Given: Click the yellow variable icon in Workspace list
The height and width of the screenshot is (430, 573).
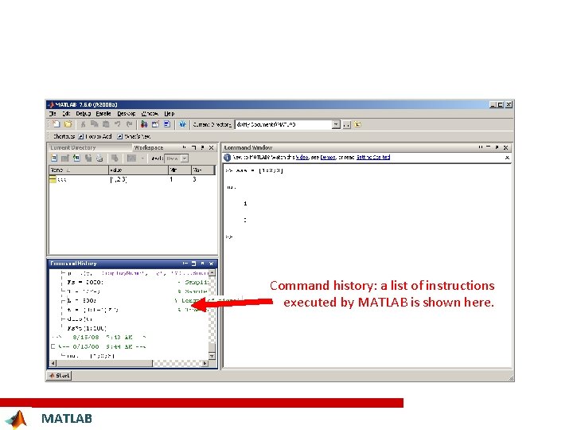Looking at the screenshot, I should [x=53, y=179].
